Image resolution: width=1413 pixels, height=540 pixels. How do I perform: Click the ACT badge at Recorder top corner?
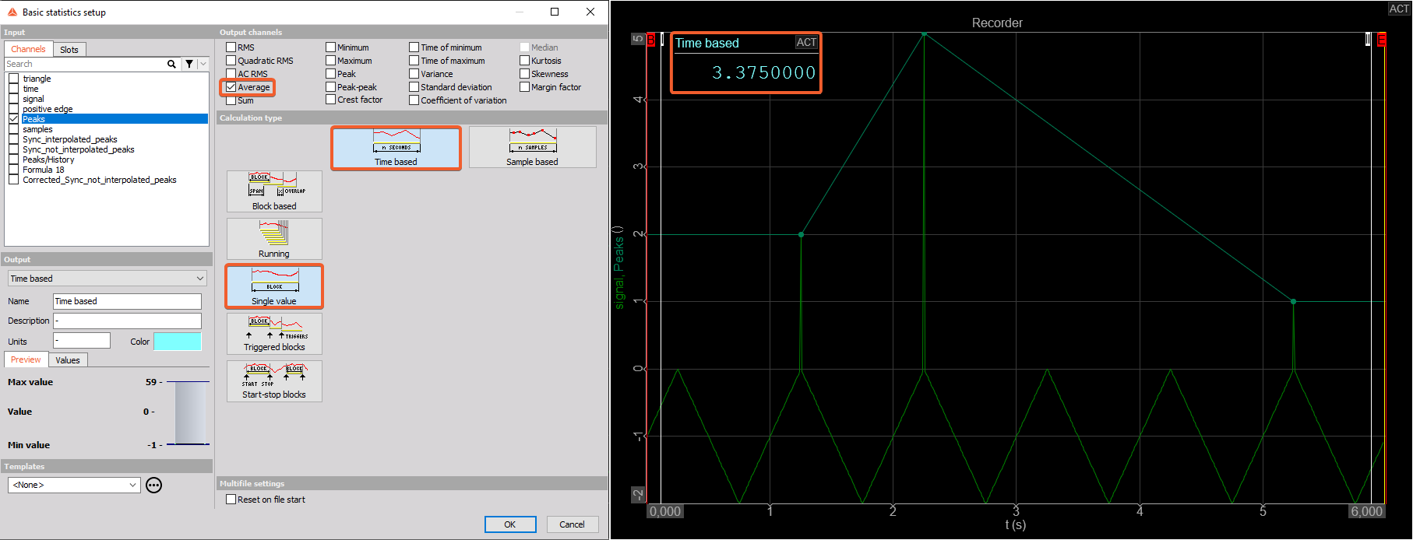(x=1399, y=9)
